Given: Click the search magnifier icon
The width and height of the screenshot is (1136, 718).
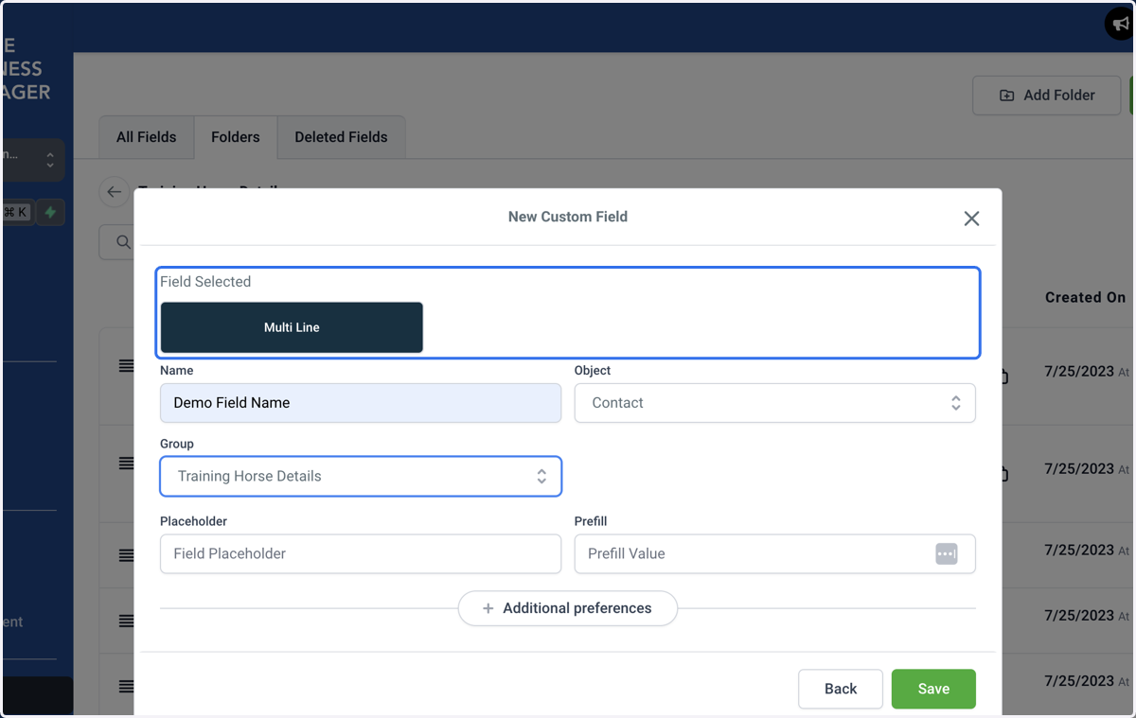Looking at the screenshot, I should tap(123, 242).
